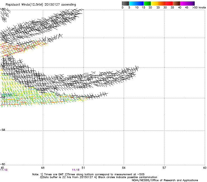Click the '>50 knots' legend label
Screen dimensions: 207x182
(x=199, y=8)
